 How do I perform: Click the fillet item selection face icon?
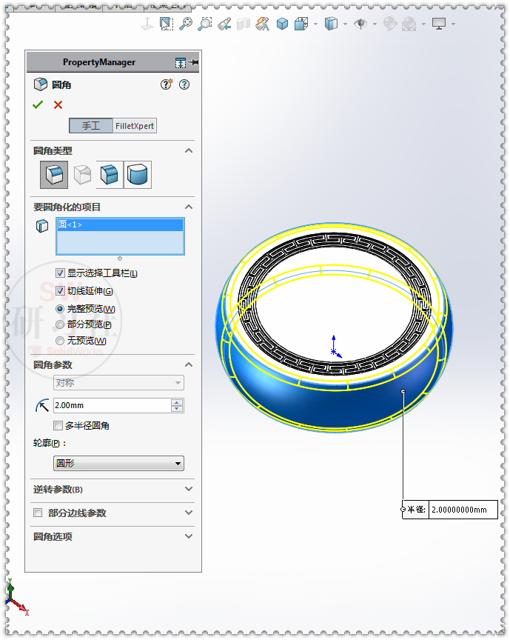[x=42, y=226]
